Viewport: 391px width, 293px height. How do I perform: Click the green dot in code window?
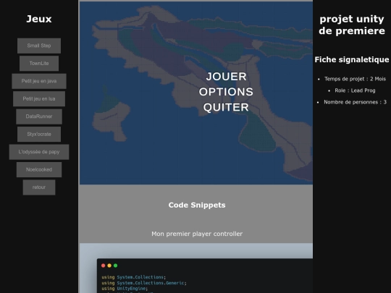point(115,266)
